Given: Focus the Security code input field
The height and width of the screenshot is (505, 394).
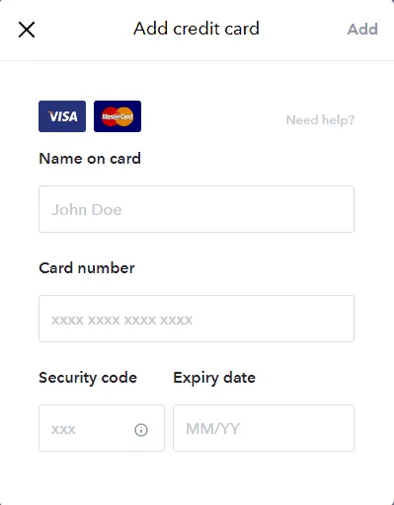Looking at the screenshot, I should pos(102,428).
